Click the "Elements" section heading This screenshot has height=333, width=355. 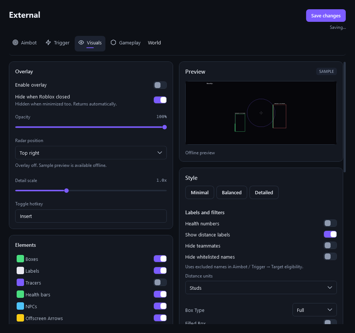(x=26, y=245)
